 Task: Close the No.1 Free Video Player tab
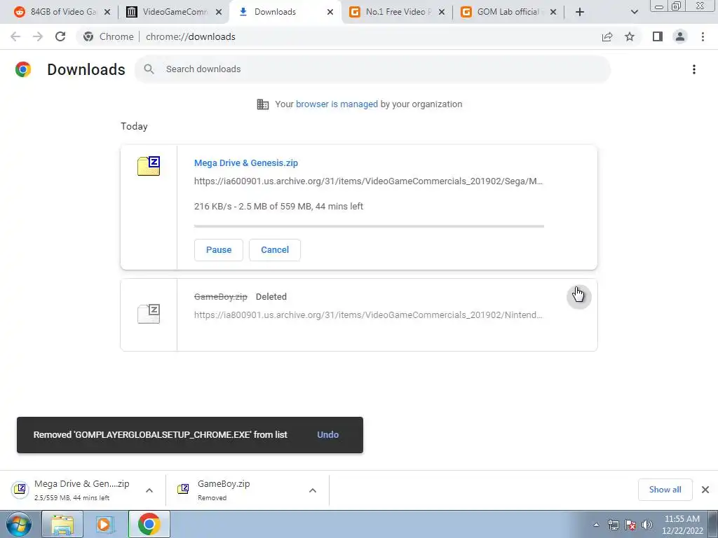point(442,12)
